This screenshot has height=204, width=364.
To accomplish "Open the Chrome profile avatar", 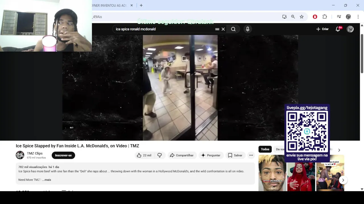I will (x=348, y=17).
